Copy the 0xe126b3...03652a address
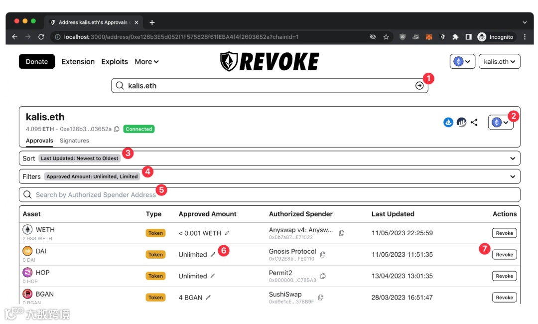This screenshot has height=324, width=538. click(117, 129)
